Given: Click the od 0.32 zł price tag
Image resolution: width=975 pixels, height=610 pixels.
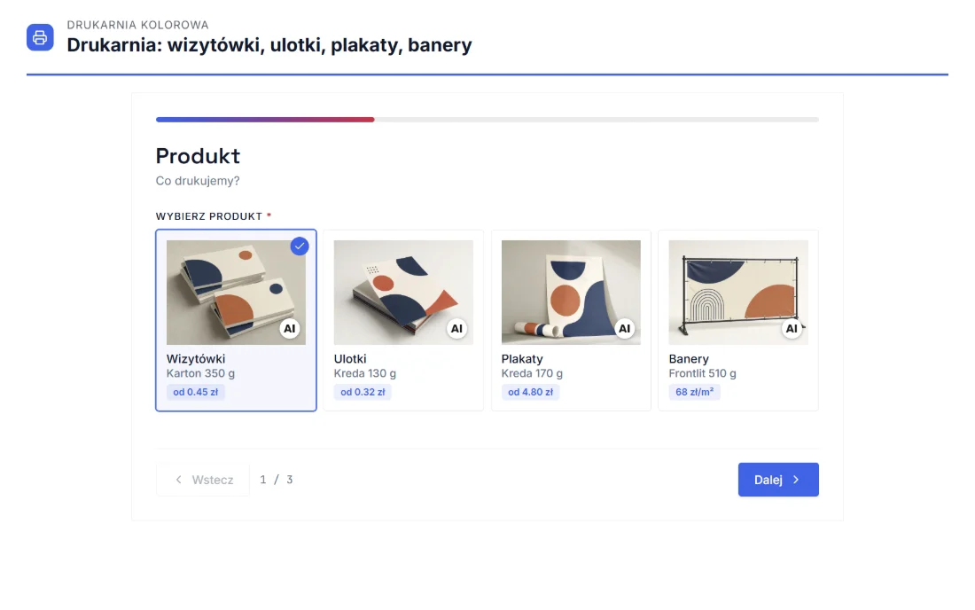Looking at the screenshot, I should click(363, 392).
